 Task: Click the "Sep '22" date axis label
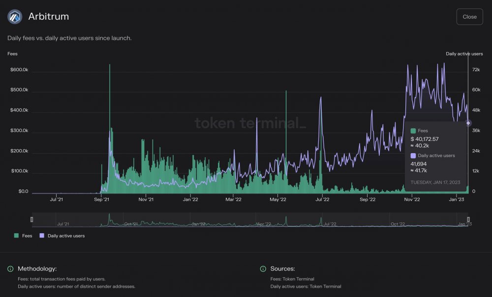[368, 199]
